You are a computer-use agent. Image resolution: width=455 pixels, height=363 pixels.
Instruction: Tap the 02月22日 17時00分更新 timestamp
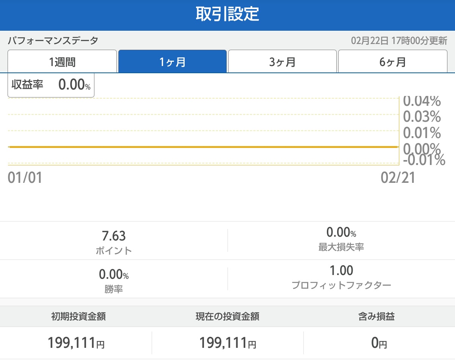[x=399, y=41]
